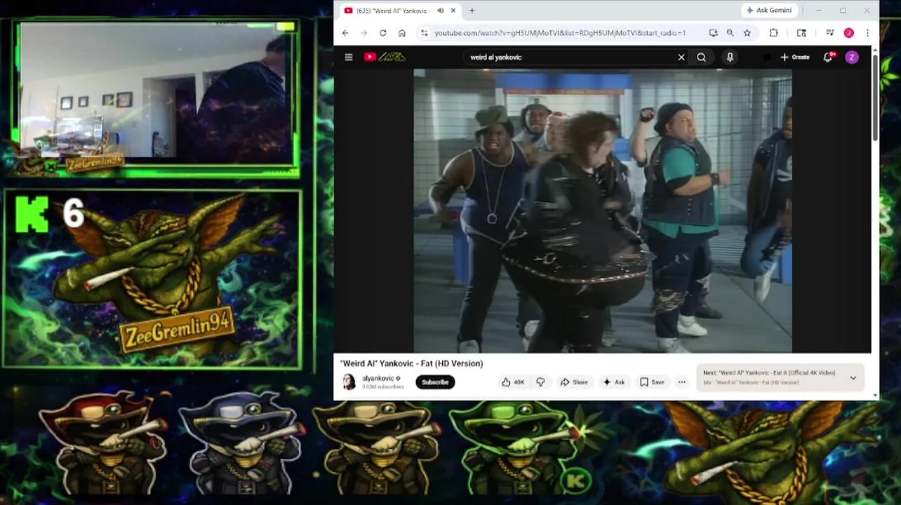
Task: Save the video to a playlist
Action: [652, 382]
